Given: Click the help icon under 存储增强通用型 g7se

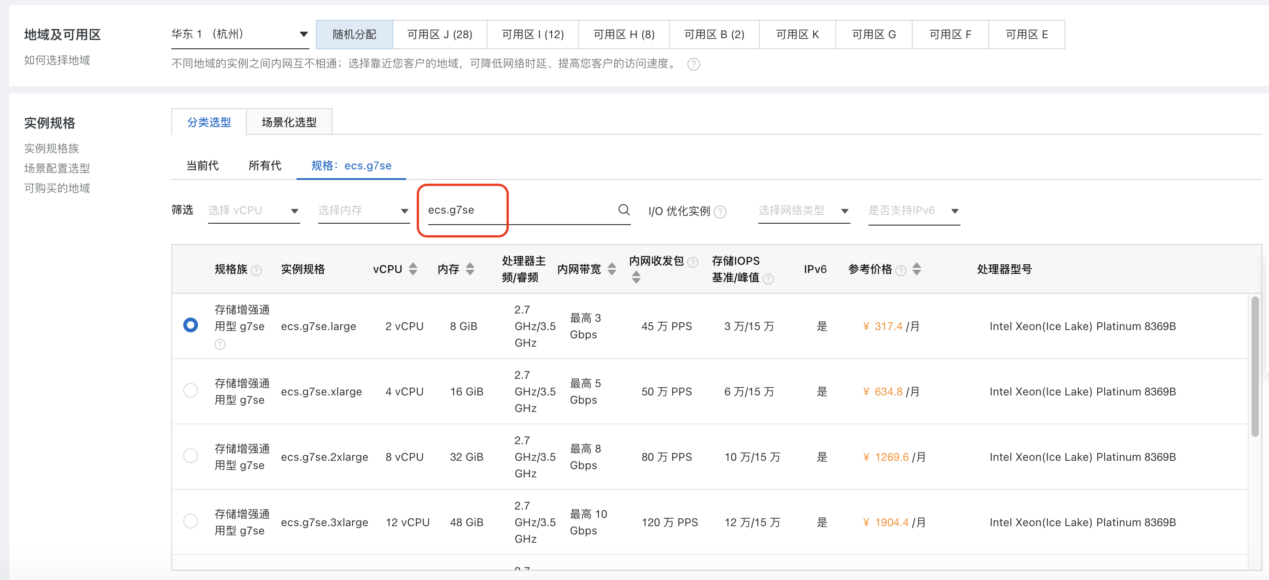Looking at the screenshot, I should click(x=220, y=345).
